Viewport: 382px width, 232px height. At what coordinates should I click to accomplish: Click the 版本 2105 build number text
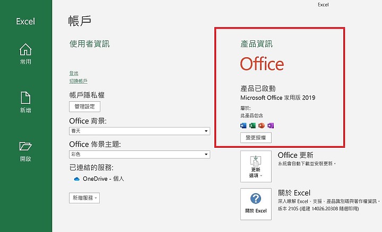[x=318, y=209]
